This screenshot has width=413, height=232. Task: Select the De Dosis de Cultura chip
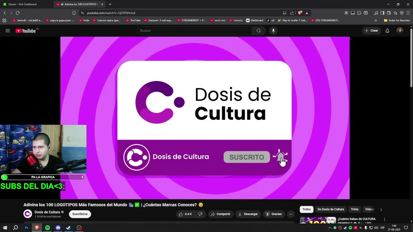pyautogui.click(x=331, y=209)
